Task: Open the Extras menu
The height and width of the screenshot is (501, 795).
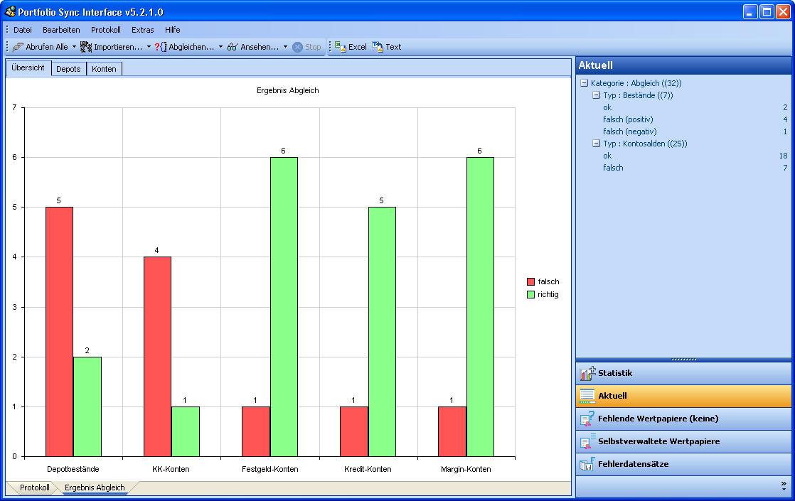Action: pyautogui.click(x=142, y=30)
